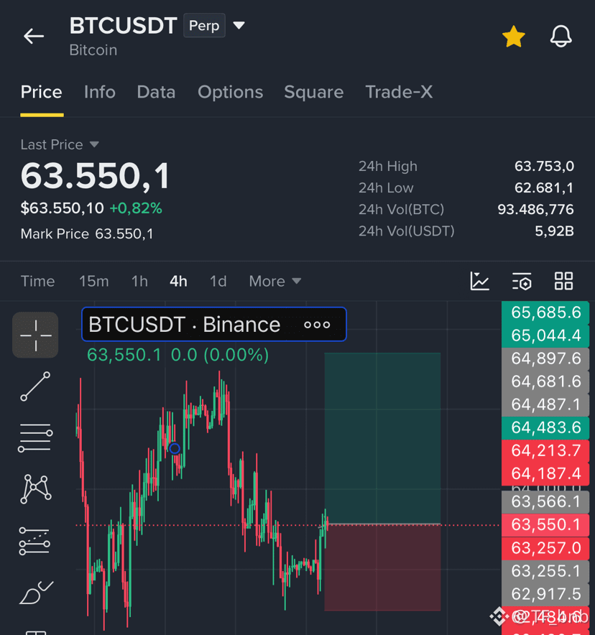Click the large 63.550,1 last price
Image resolution: width=595 pixels, height=635 pixels.
click(x=95, y=176)
